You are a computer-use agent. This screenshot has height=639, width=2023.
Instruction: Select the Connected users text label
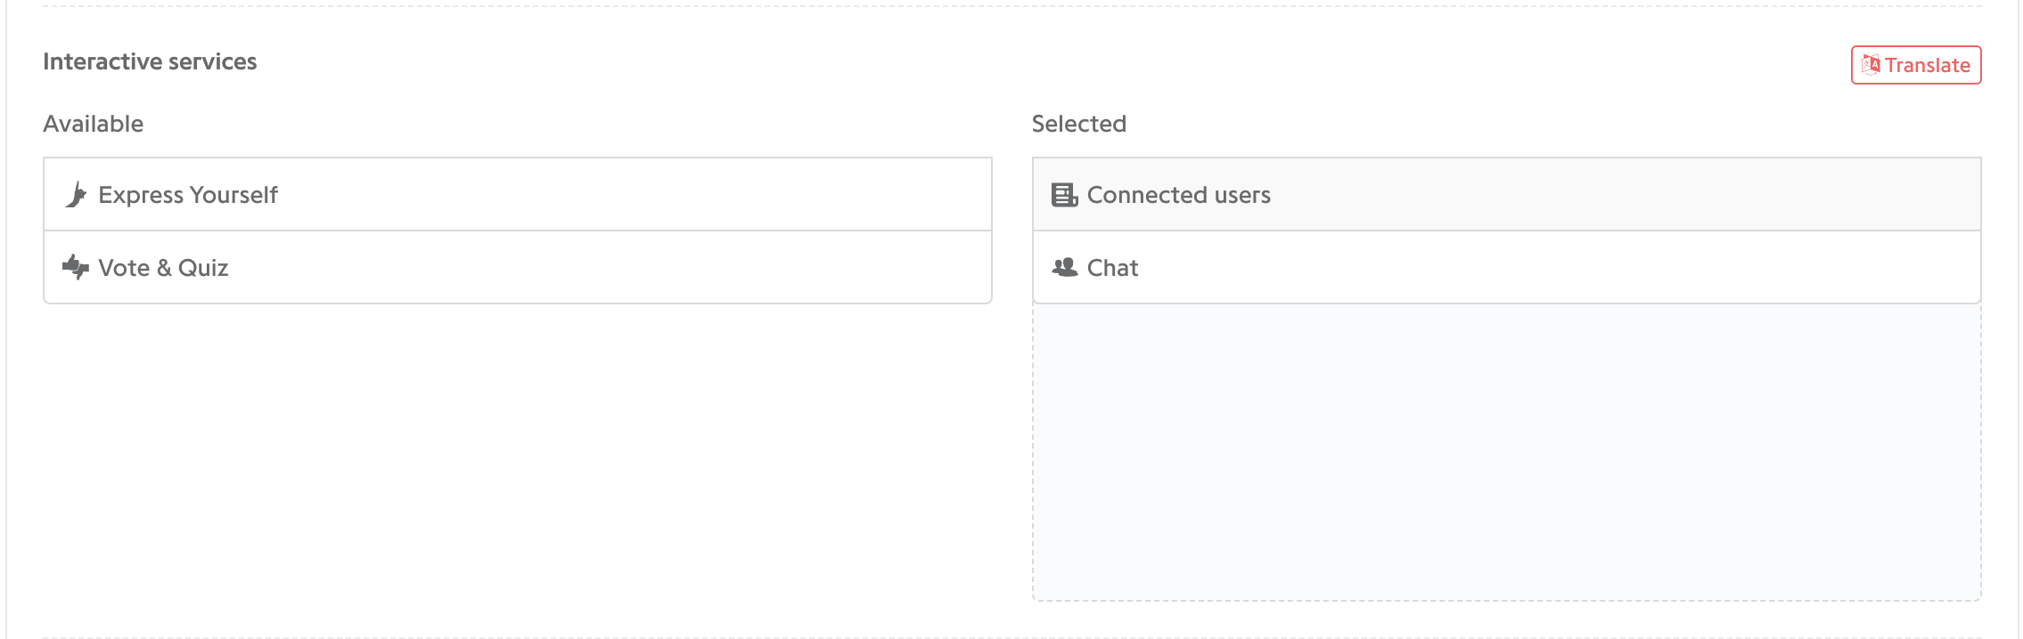click(1178, 195)
